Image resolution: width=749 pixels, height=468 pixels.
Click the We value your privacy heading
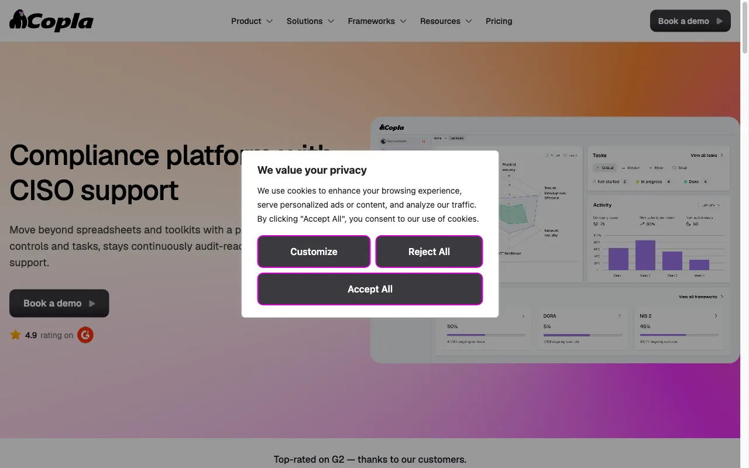(x=312, y=170)
